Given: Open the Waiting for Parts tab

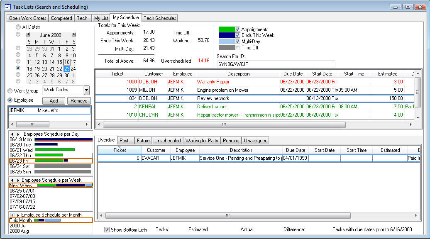Looking at the screenshot, I should pyautogui.click(x=201, y=141).
